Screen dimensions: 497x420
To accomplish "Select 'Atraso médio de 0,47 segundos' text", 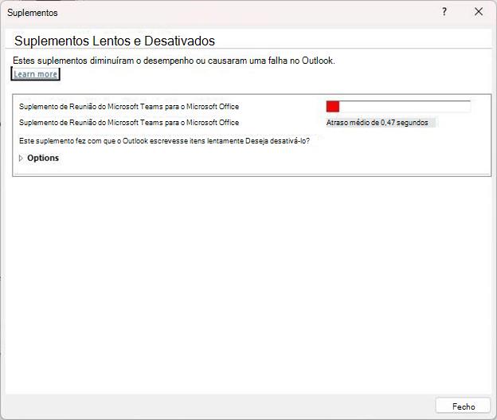I will [378, 123].
